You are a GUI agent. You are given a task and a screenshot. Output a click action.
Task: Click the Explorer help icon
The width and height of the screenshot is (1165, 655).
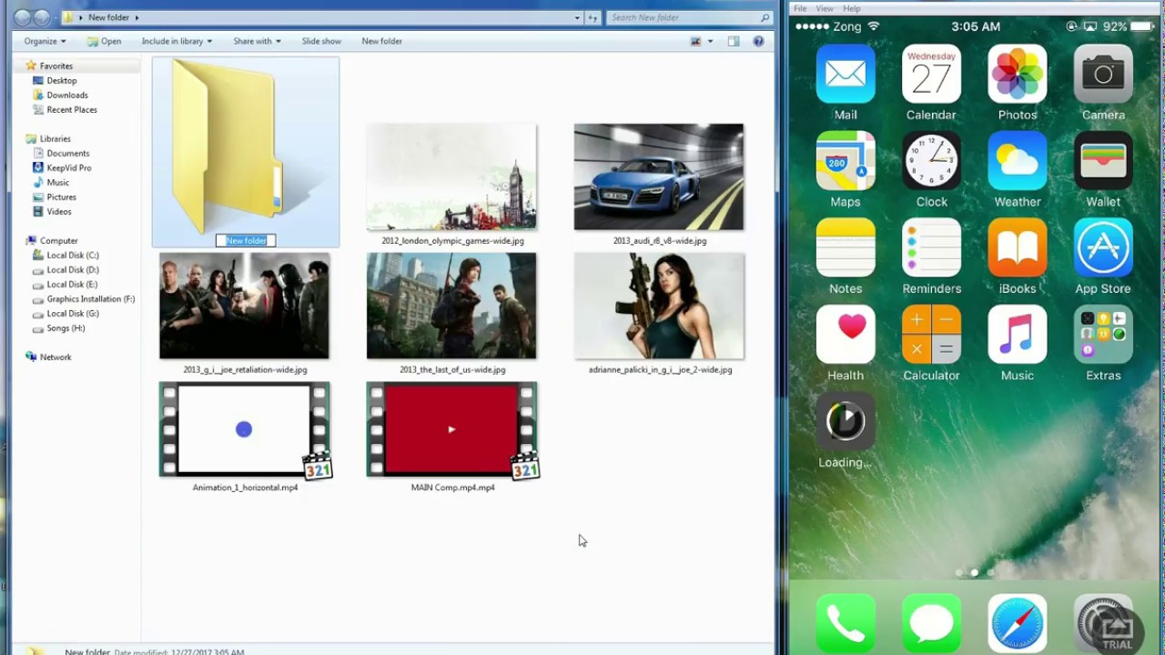tap(758, 41)
